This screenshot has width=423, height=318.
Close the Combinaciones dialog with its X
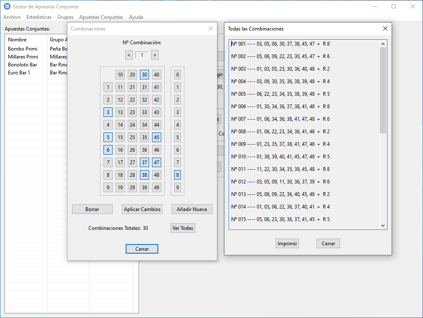211,28
